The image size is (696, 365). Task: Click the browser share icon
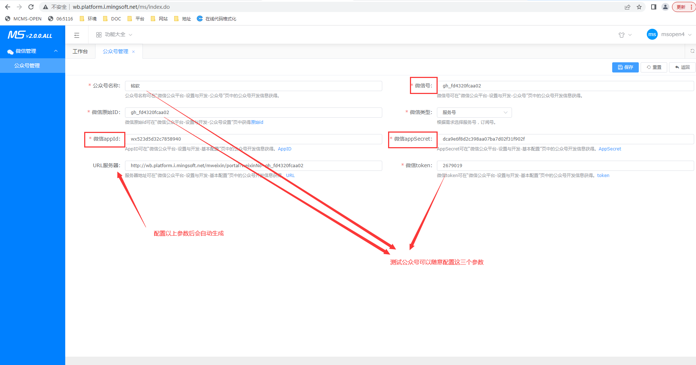[x=627, y=7]
